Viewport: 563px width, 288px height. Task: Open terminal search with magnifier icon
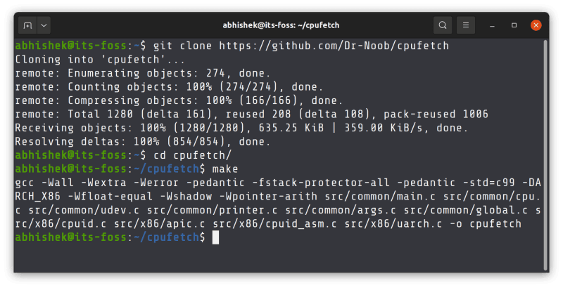click(443, 25)
